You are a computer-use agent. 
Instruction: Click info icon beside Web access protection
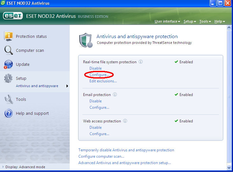click(x=125, y=121)
